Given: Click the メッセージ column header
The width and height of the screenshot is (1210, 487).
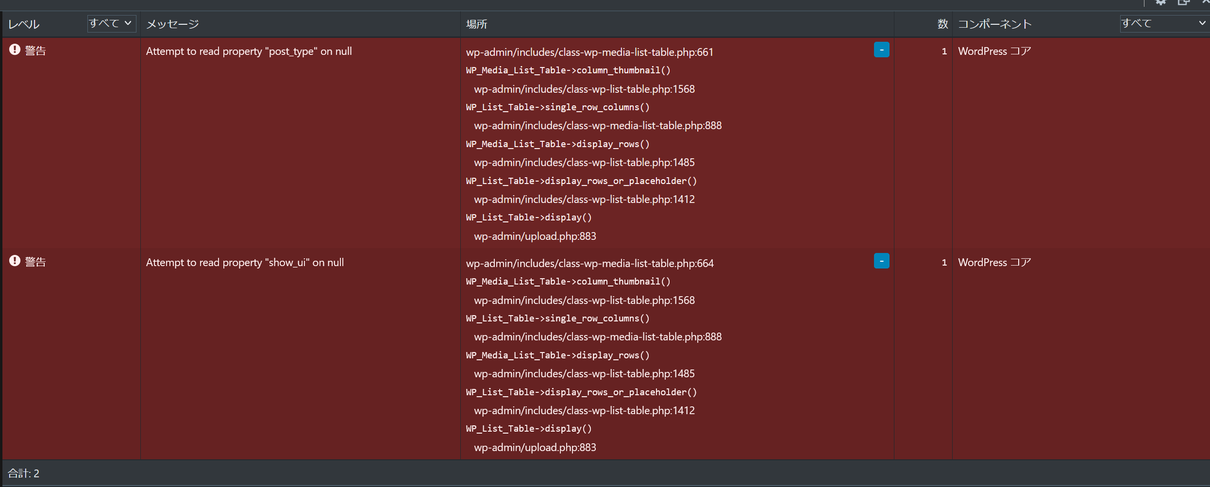Looking at the screenshot, I should 172,24.
